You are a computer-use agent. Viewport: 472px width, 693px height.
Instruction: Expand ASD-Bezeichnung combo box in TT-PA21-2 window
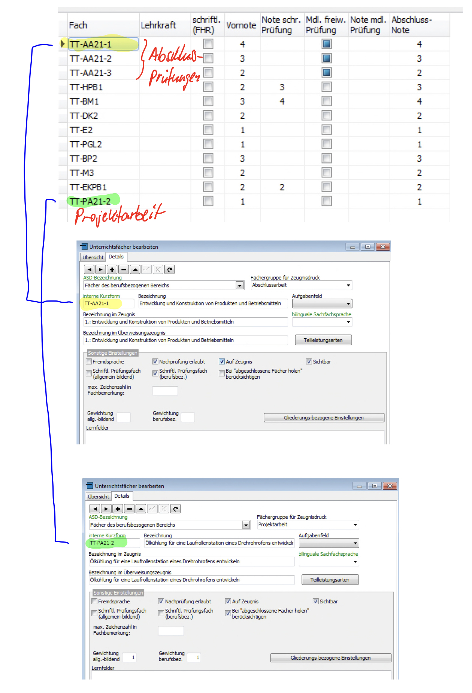pos(246,525)
